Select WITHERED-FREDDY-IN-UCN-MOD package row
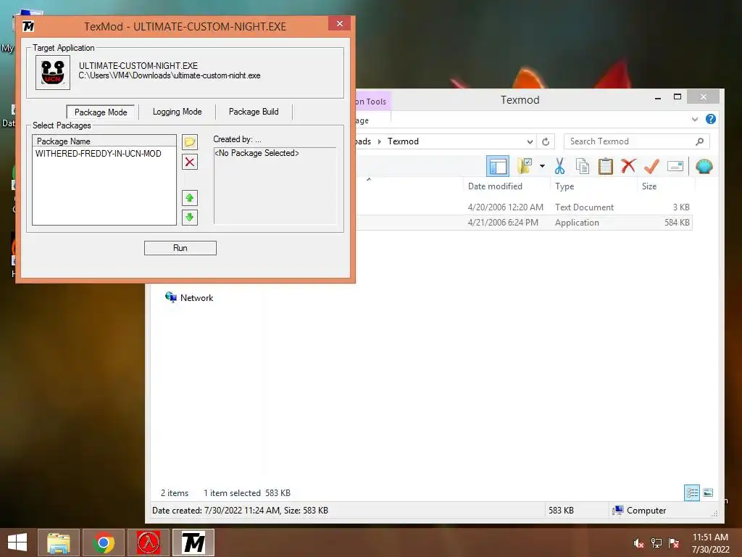 [99, 154]
